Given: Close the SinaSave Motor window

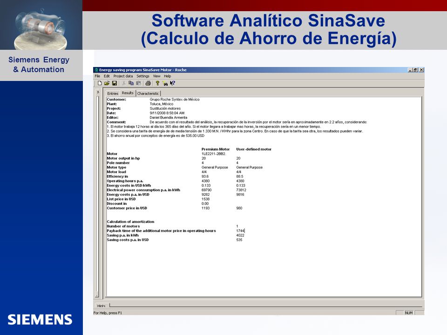Looking at the screenshot, I should [421, 70].
